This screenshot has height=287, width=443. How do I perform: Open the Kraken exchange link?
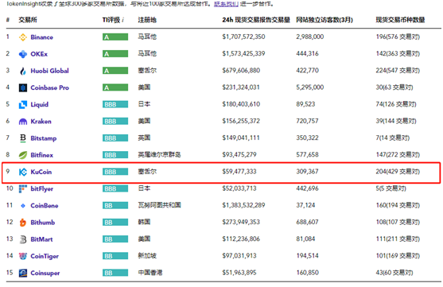coord(41,122)
